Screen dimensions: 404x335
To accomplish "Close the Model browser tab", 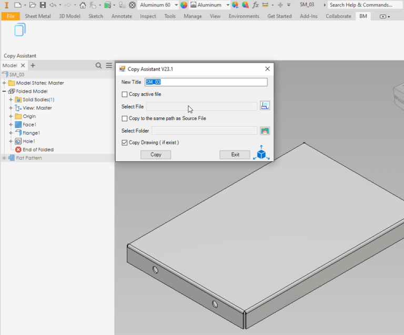I will (x=23, y=65).
